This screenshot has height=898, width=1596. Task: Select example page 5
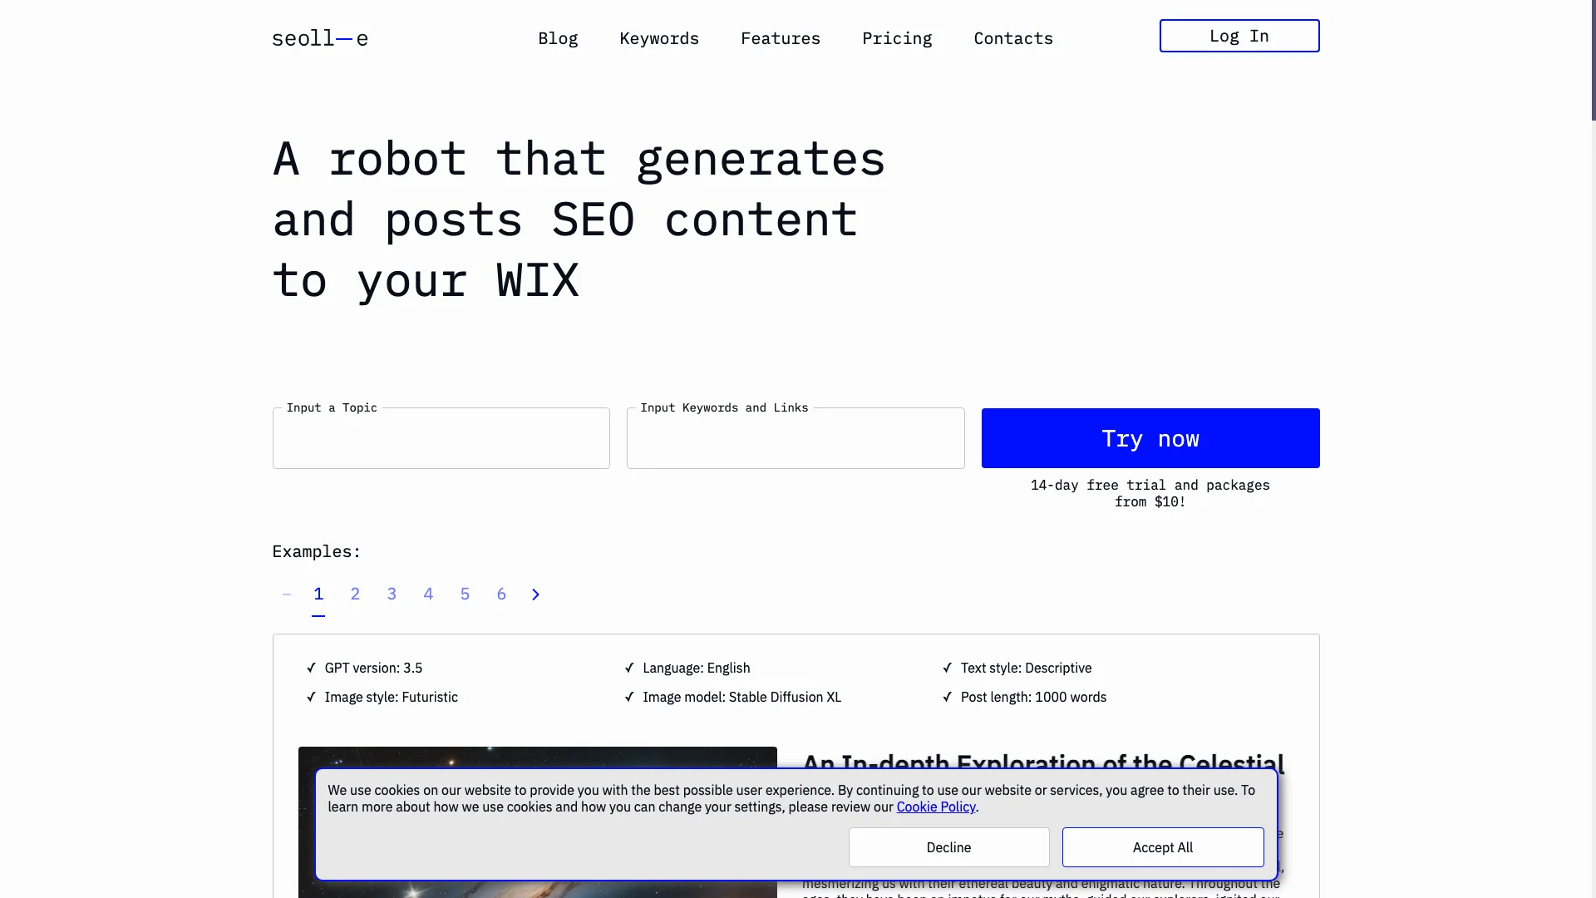pyautogui.click(x=465, y=594)
